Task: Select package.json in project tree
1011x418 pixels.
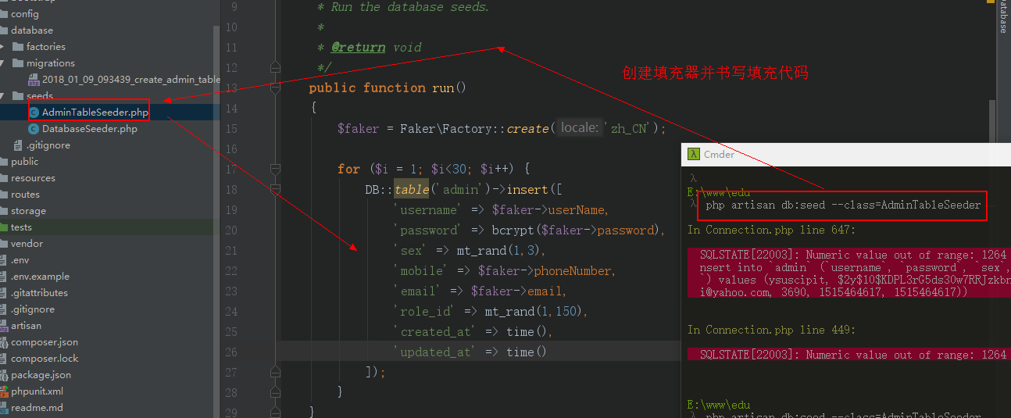Action: pyautogui.click(x=41, y=375)
